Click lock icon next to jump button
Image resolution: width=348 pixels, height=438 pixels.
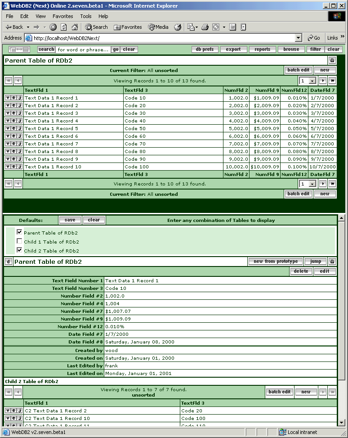click(x=332, y=262)
